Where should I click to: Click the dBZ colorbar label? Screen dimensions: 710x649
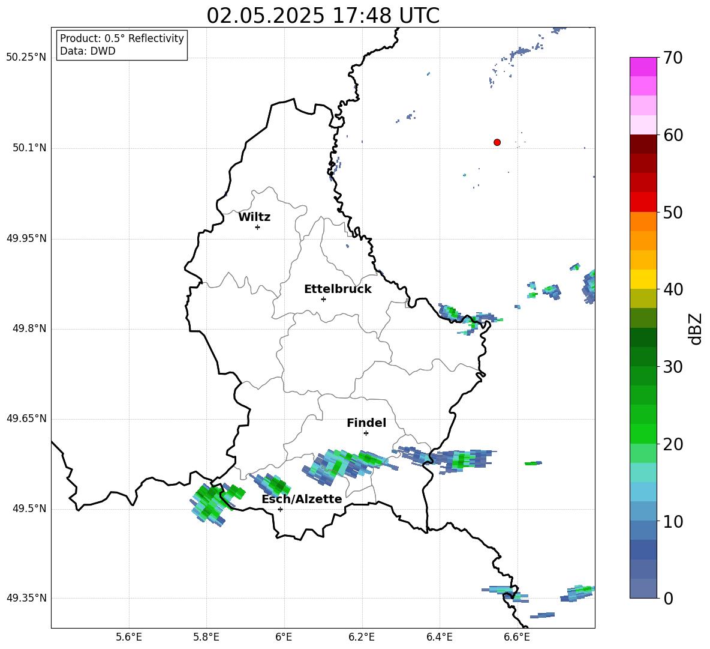(x=696, y=328)
